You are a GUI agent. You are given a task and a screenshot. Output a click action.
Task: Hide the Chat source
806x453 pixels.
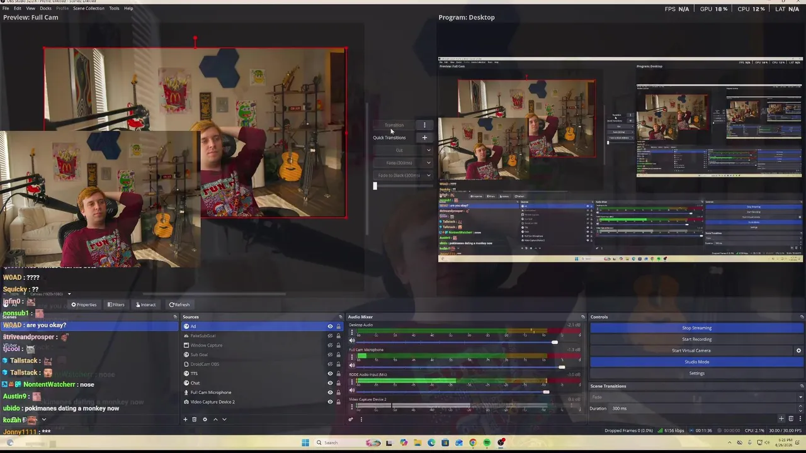pos(330,383)
